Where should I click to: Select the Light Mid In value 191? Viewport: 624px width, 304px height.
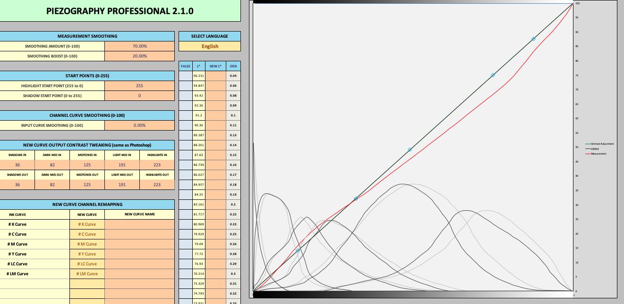(x=122, y=165)
